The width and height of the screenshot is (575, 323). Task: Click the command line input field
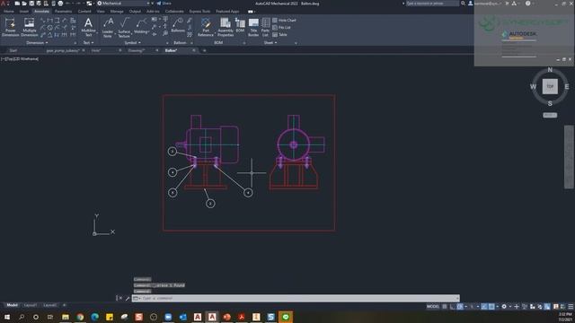point(296,298)
